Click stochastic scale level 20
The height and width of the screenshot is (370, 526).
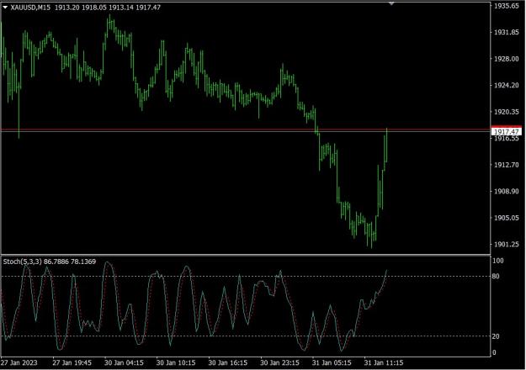pyautogui.click(x=496, y=336)
